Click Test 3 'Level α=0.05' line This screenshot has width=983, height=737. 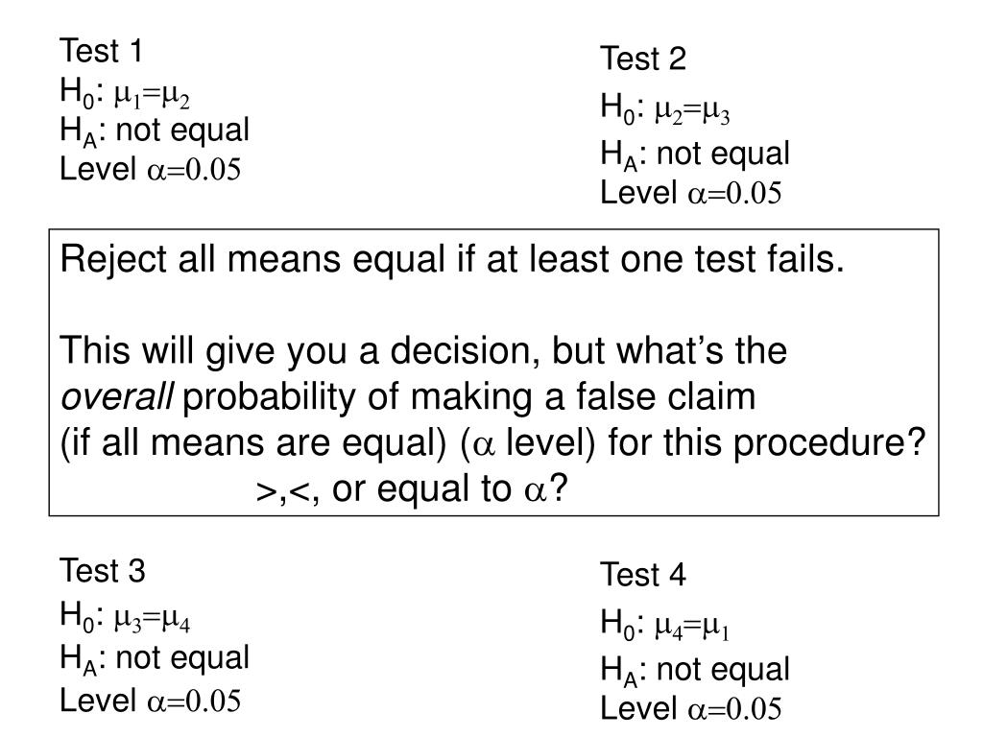tap(151, 701)
